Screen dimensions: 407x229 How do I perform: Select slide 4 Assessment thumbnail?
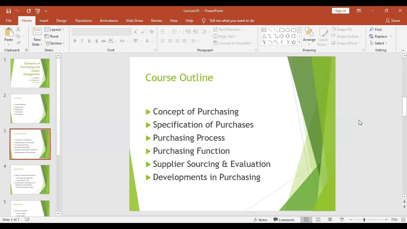[x=30, y=179]
